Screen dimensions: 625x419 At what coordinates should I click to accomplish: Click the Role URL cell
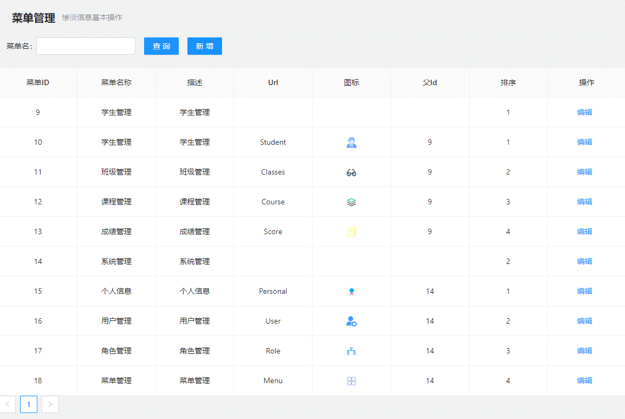273,351
